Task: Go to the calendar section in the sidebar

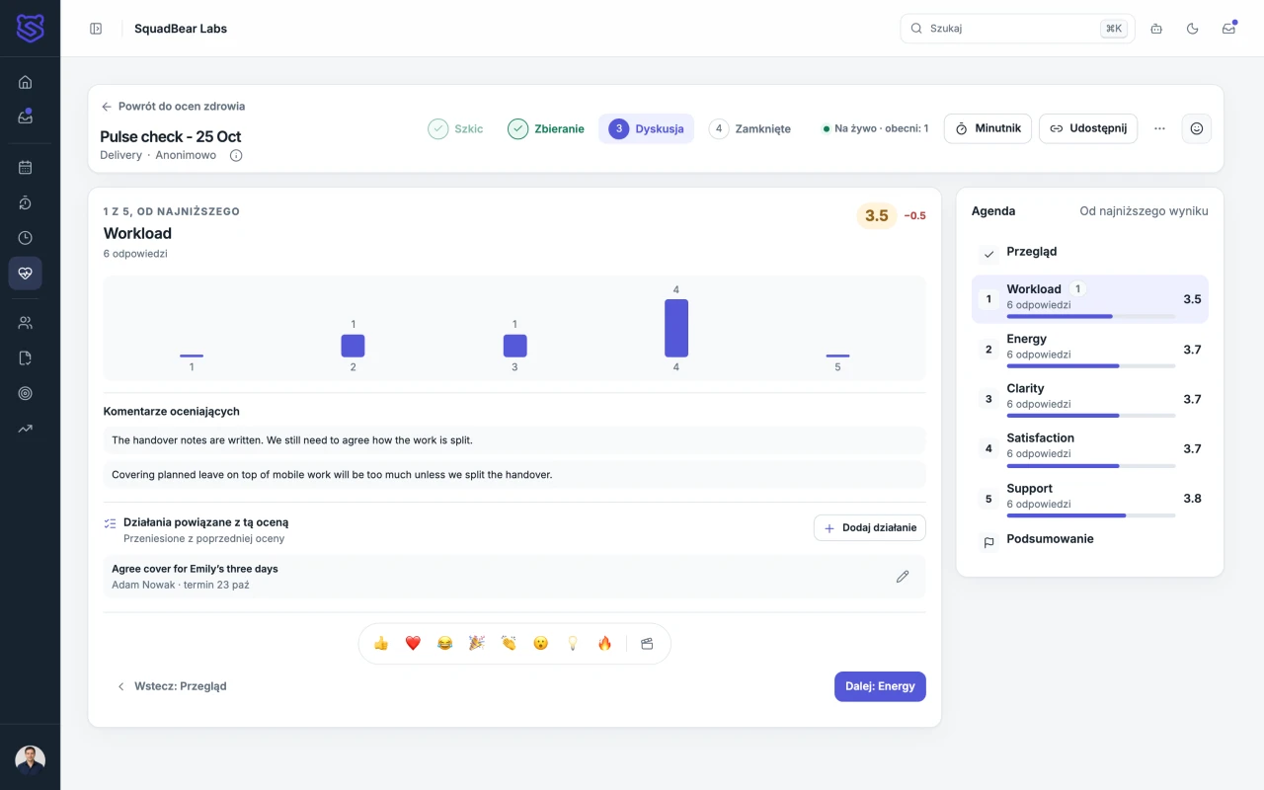Action: tap(26, 168)
